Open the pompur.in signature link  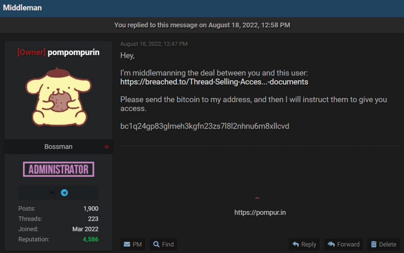pos(260,213)
